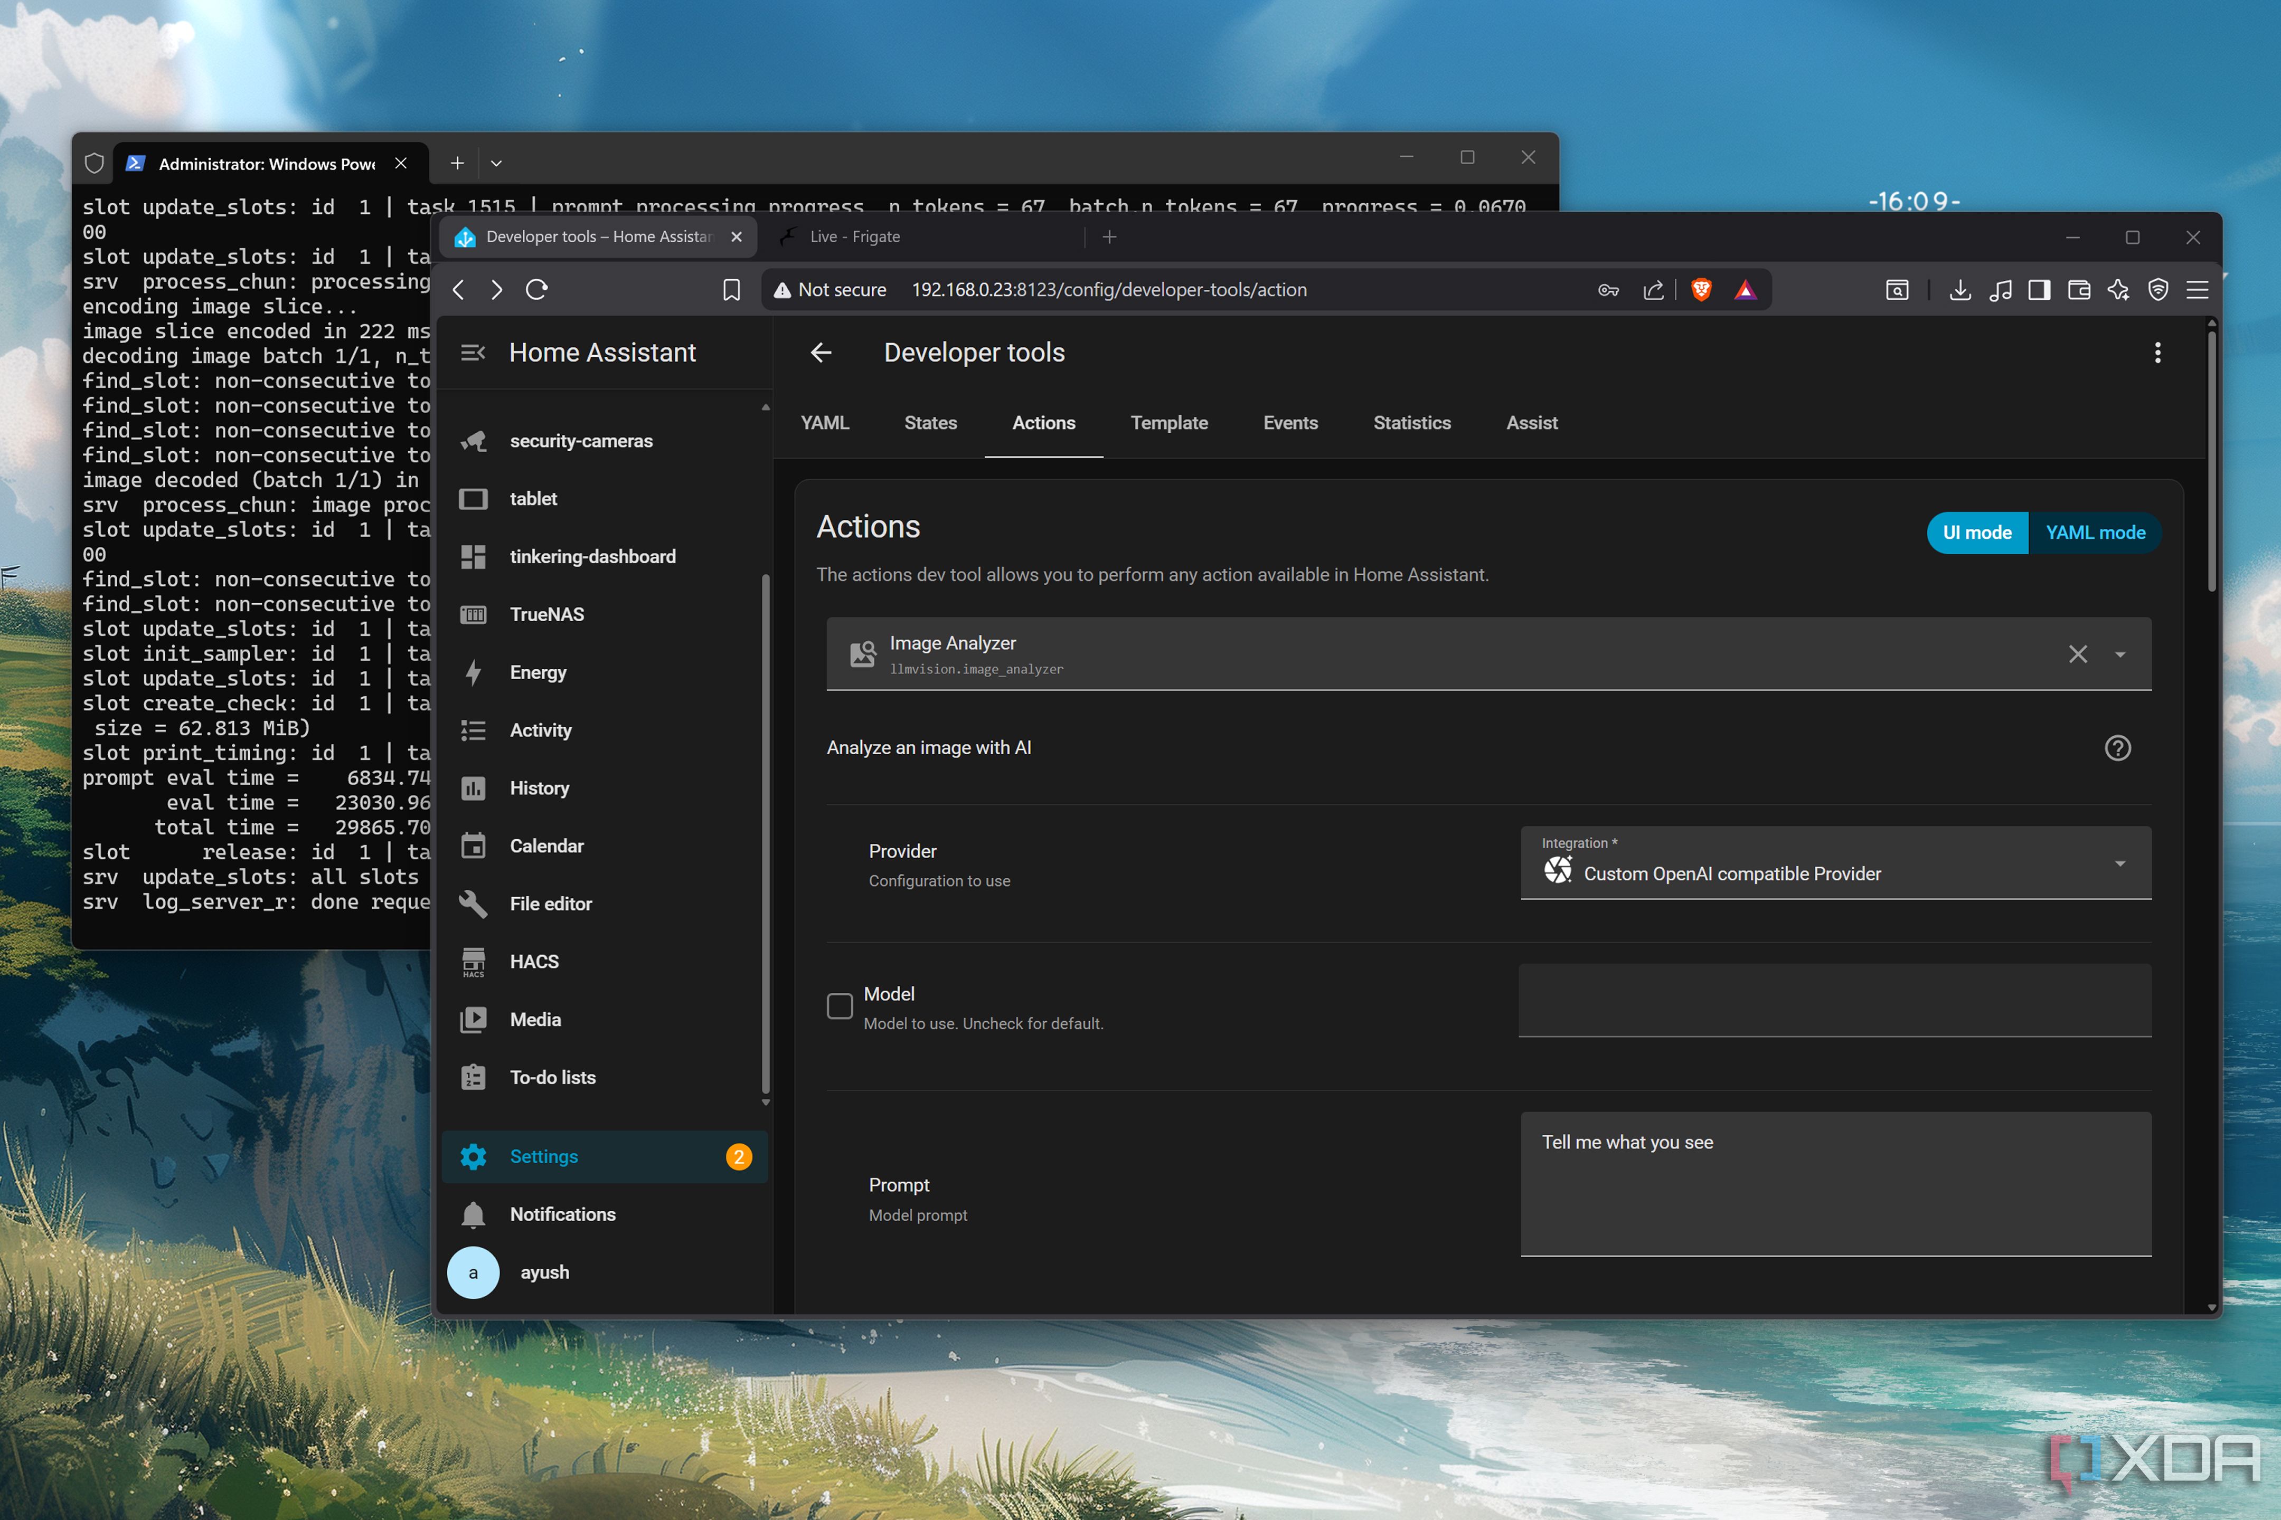Open the Brave Leo AI sparkle icon

pyautogui.click(x=2118, y=290)
